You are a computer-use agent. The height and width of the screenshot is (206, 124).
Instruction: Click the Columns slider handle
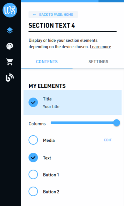(x=117, y=123)
